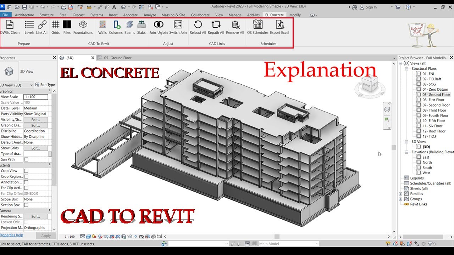This screenshot has height=255, width=454.
Task: Click the Export Excel tool
Action: coord(279,27)
